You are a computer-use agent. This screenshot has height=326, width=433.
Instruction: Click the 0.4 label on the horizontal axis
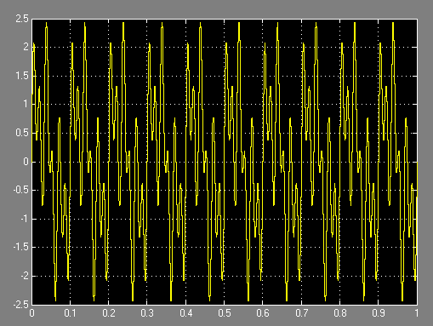(185, 313)
